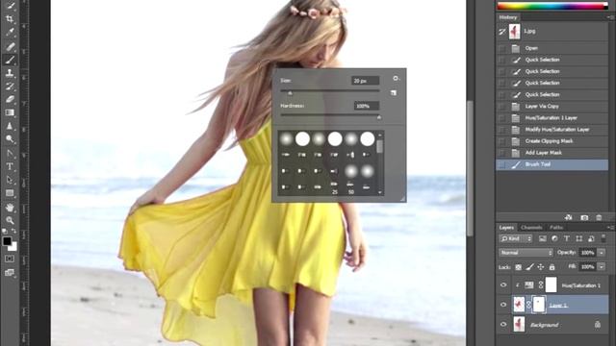This screenshot has height=346, width=616.
Task: Select the Rectangle shape tool
Action: [10, 193]
